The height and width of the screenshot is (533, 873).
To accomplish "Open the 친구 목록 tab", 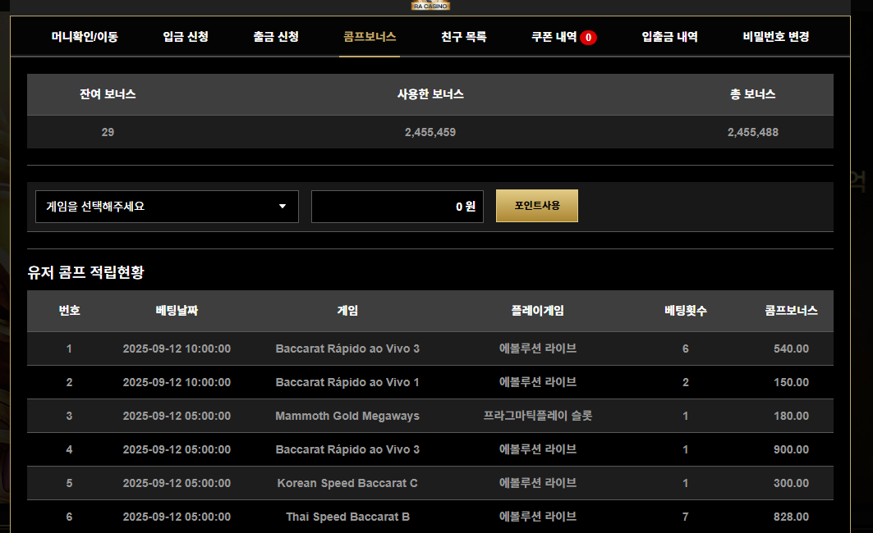I will [x=464, y=37].
